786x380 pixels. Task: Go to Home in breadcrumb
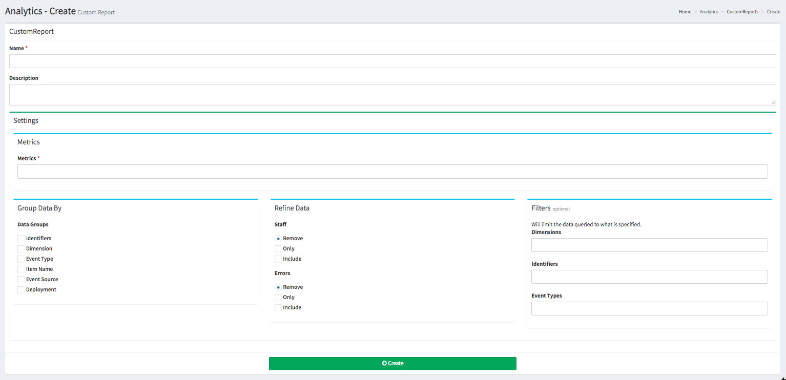coord(685,12)
